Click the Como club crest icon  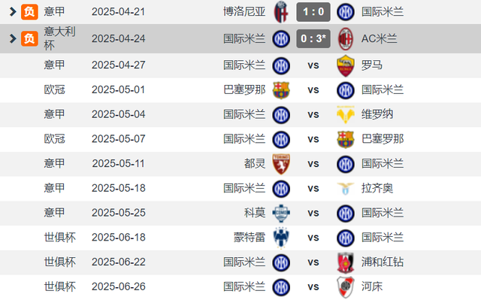pyautogui.click(x=281, y=213)
